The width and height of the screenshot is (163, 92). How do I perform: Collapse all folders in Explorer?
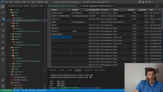click(x=41, y=6)
